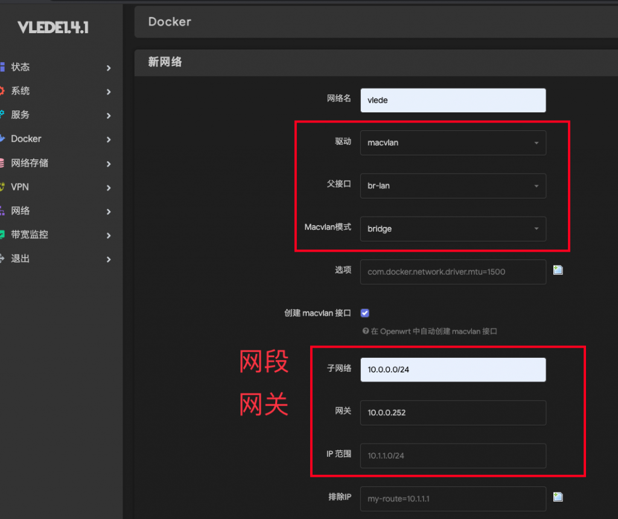
Task: Click the 系统 gear icon
Action: point(2,91)
